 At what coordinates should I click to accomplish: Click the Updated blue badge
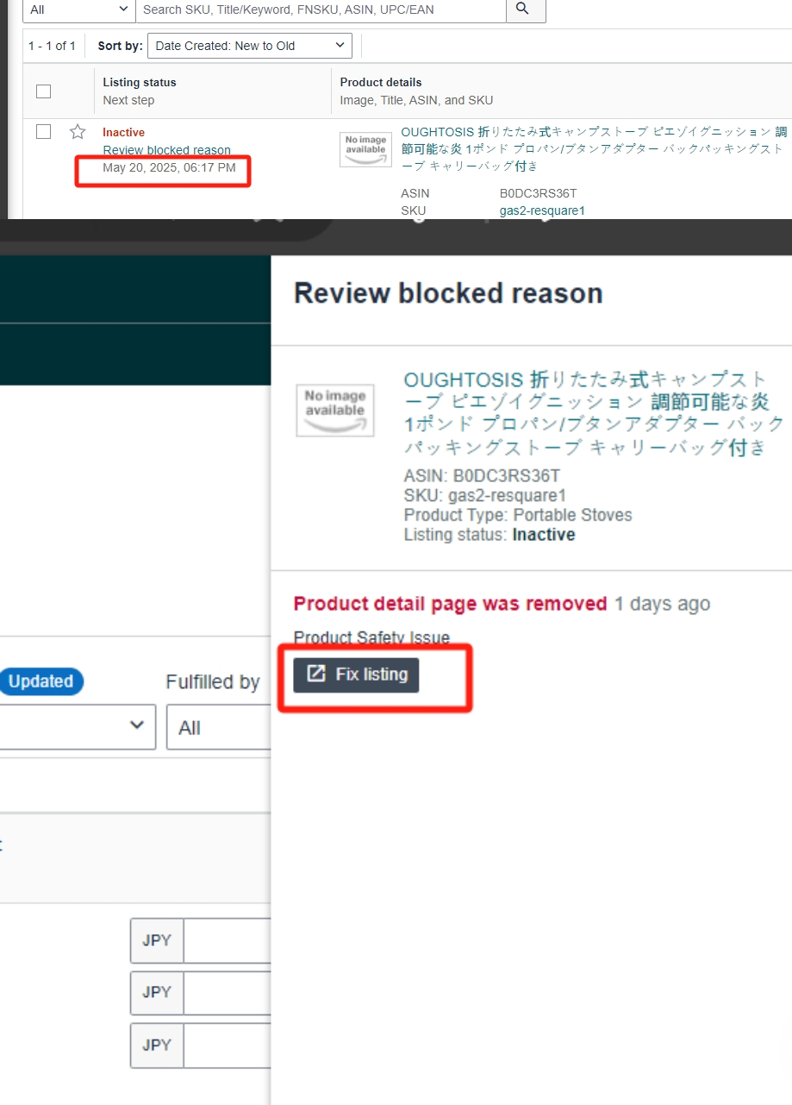(x=41, y=681)
